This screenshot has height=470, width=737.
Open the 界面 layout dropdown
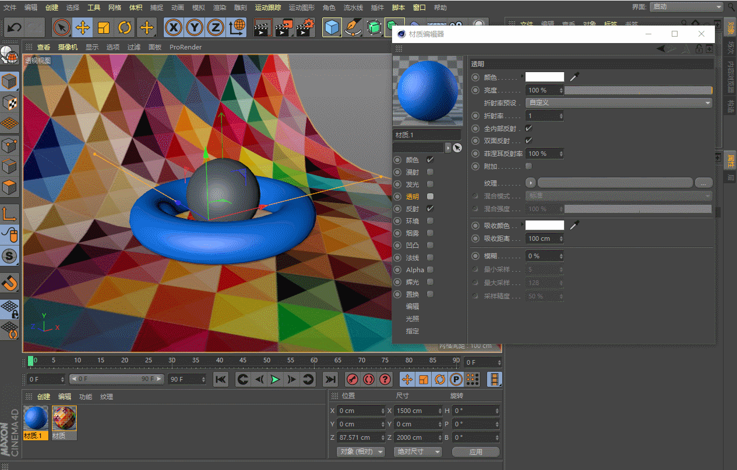(686, 7)
